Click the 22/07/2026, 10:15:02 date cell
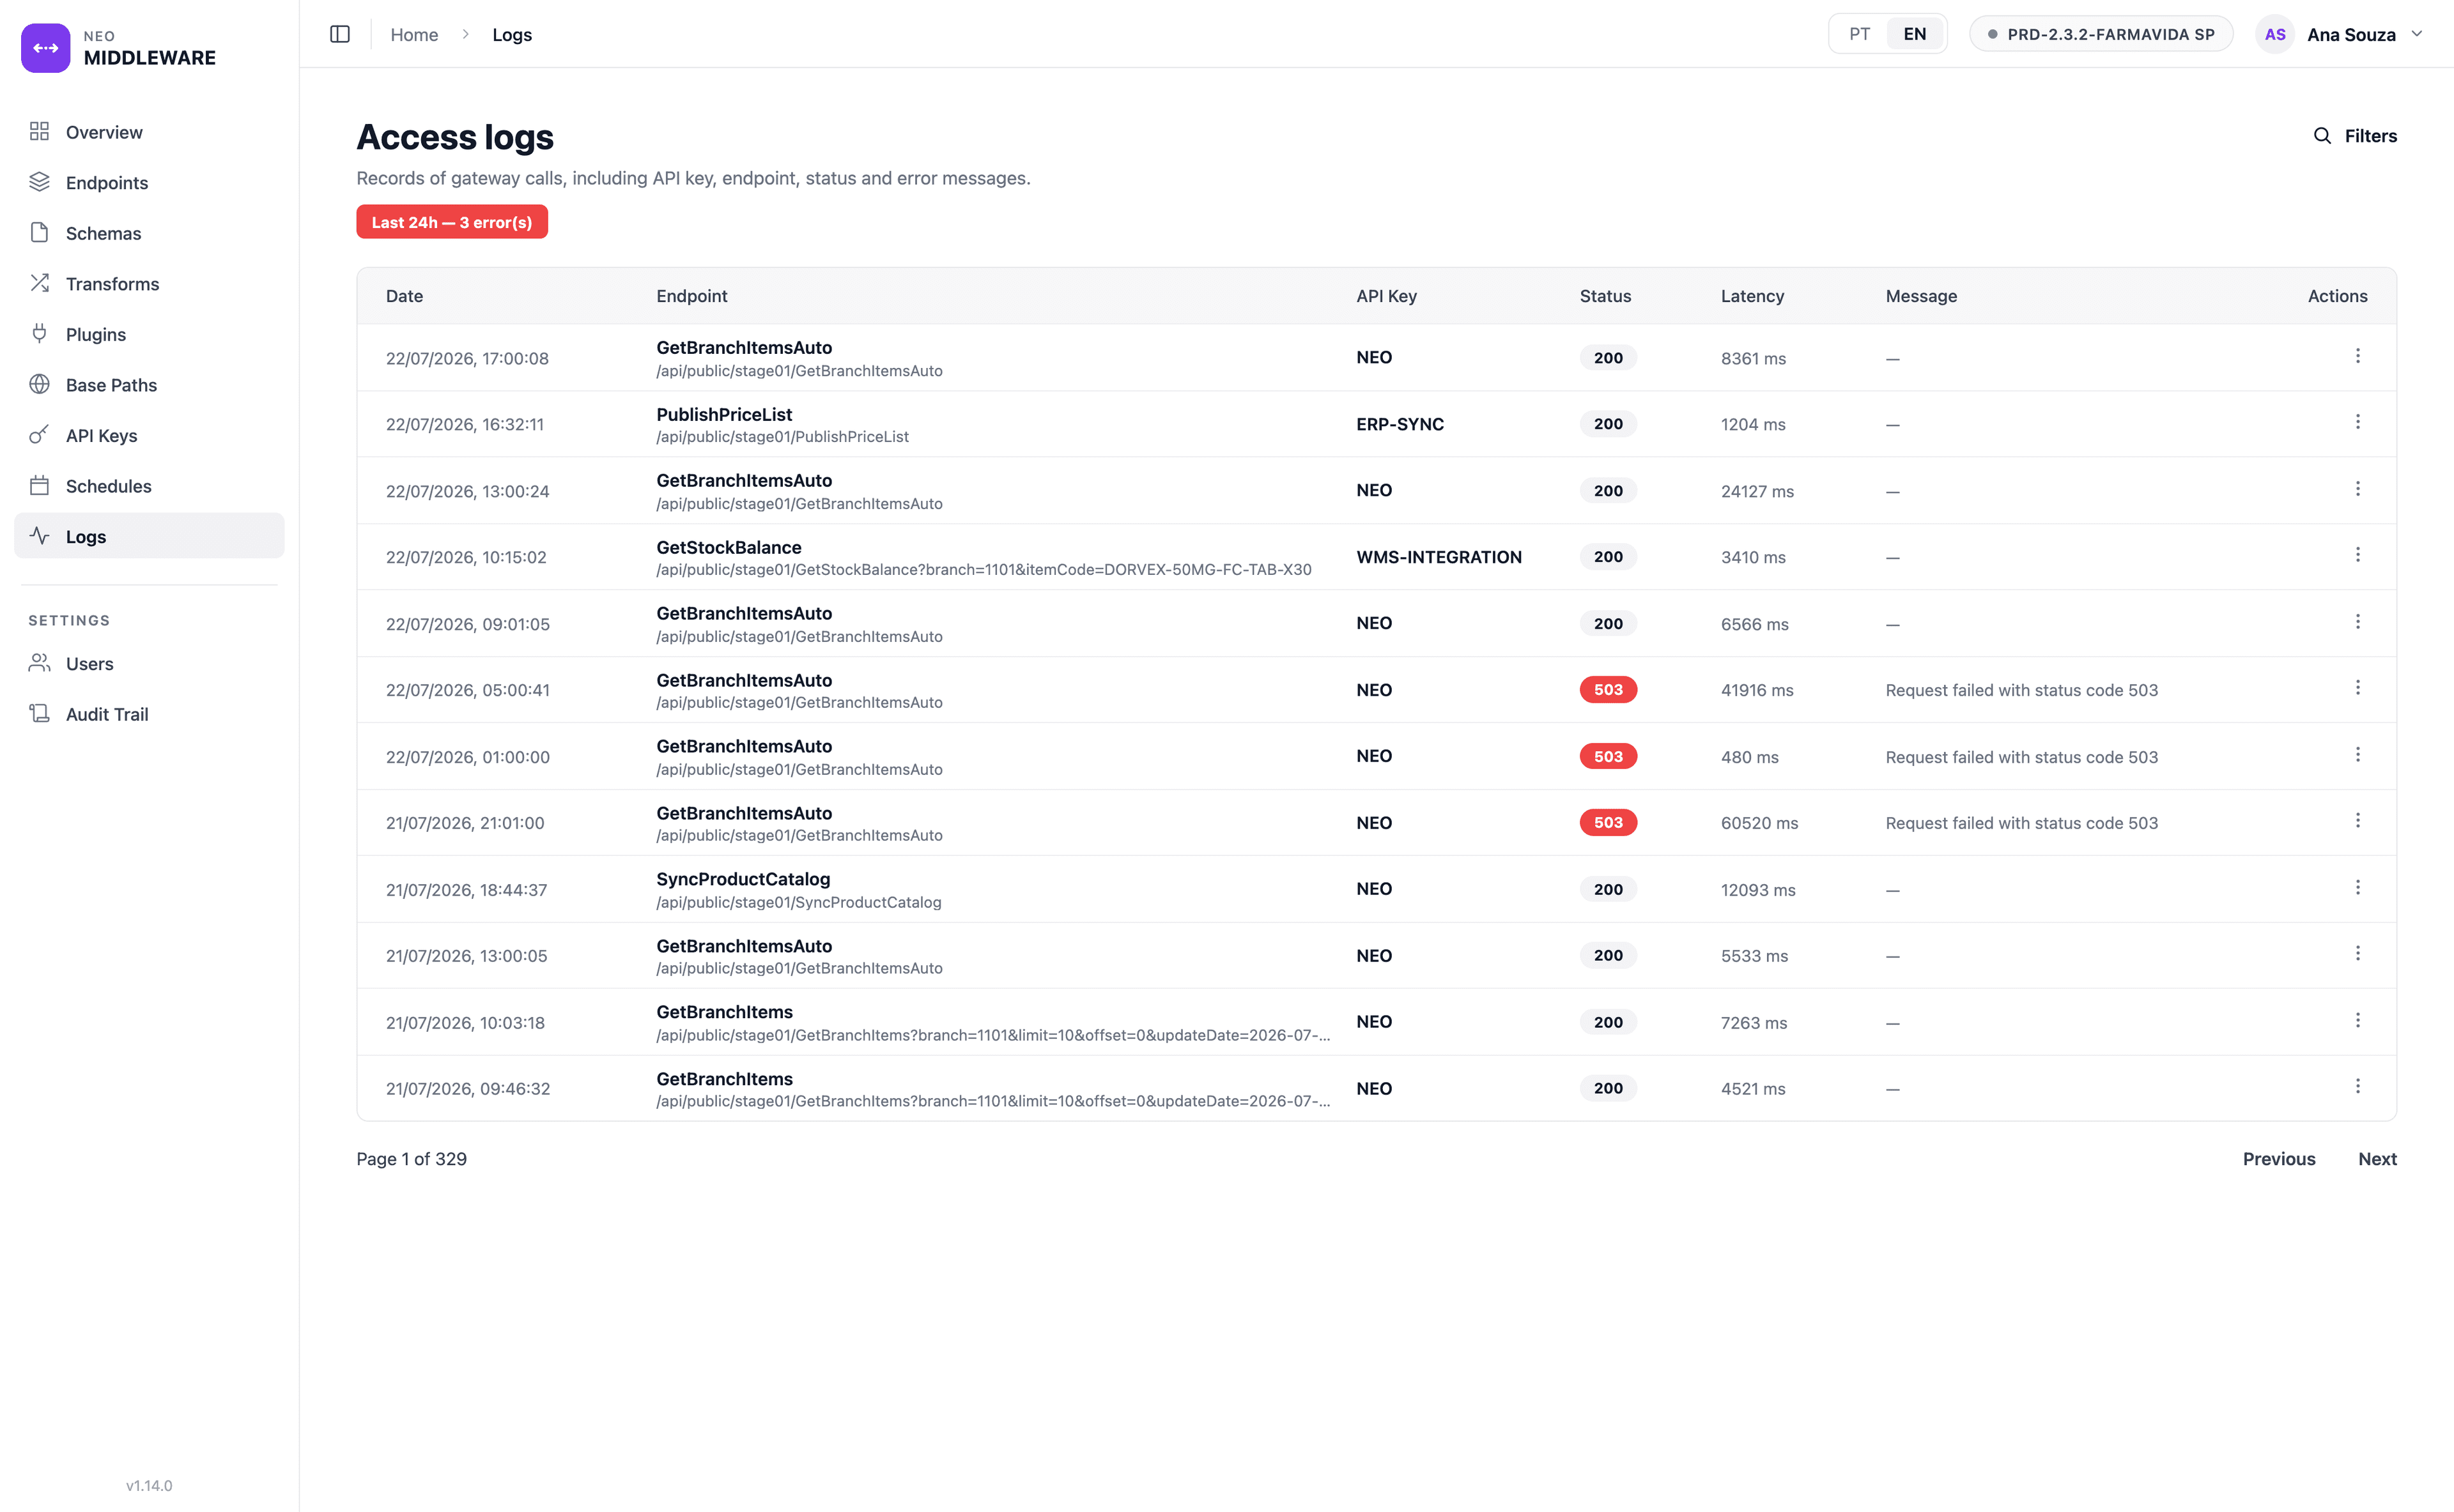The height and width of the screenshot is (1512, 2454). click(466, 557)
